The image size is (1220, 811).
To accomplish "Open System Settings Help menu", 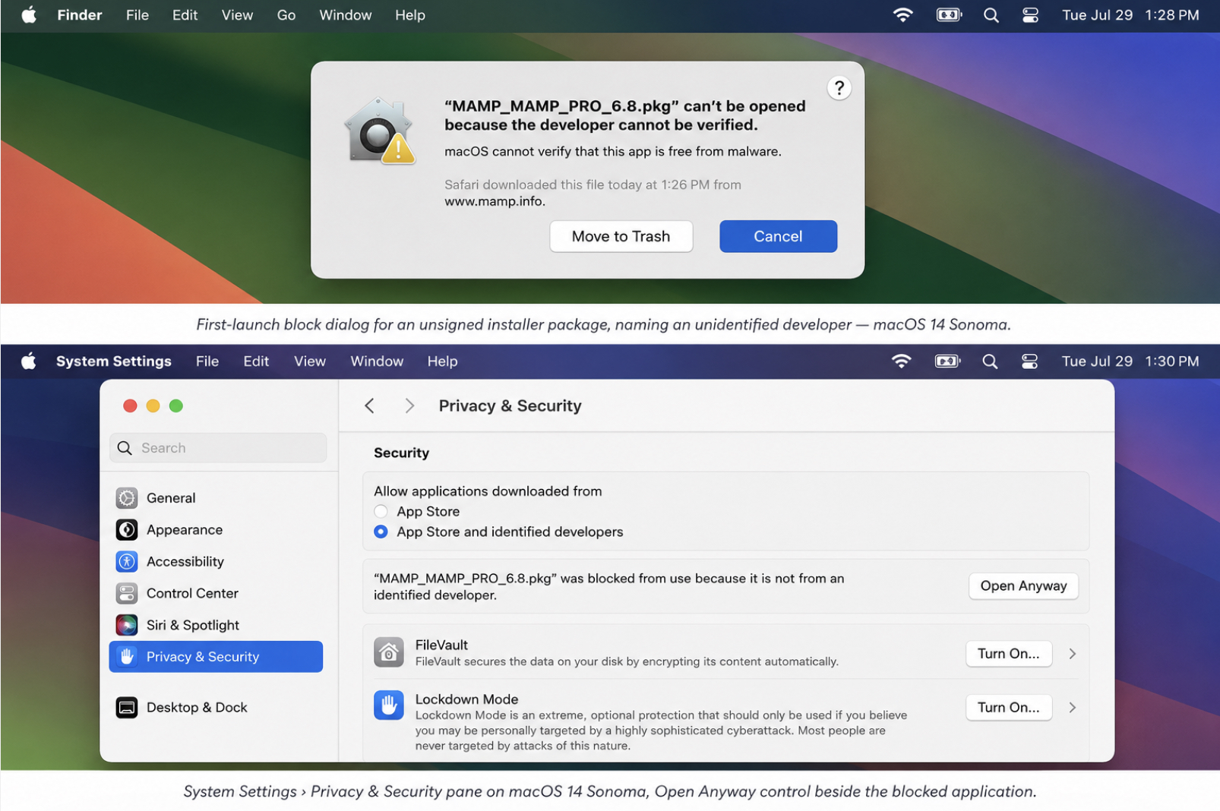I will pyautogui.click(x=442, y=361).
